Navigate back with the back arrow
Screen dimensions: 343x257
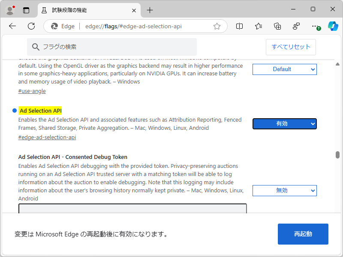pos(12,26)
